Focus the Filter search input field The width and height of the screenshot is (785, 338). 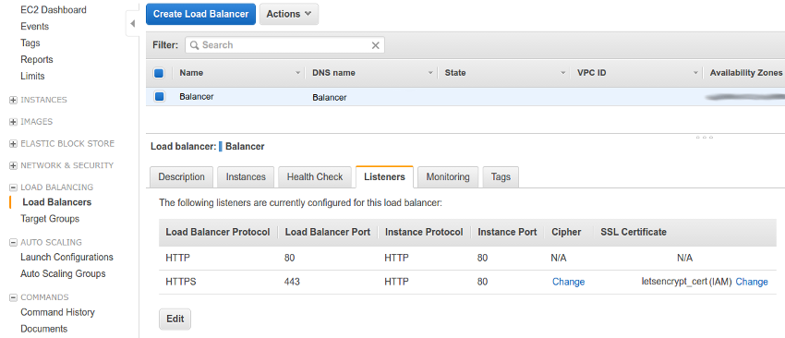point(284,45)
